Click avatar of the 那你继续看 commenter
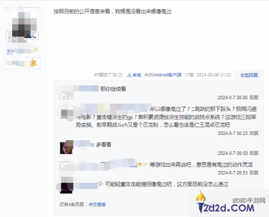Viewport: 269px width, 217px height. pos(66,92)
